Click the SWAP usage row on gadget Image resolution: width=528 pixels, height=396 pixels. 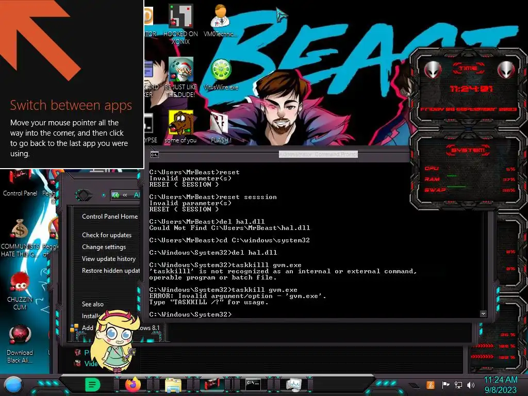click(469, 190)
